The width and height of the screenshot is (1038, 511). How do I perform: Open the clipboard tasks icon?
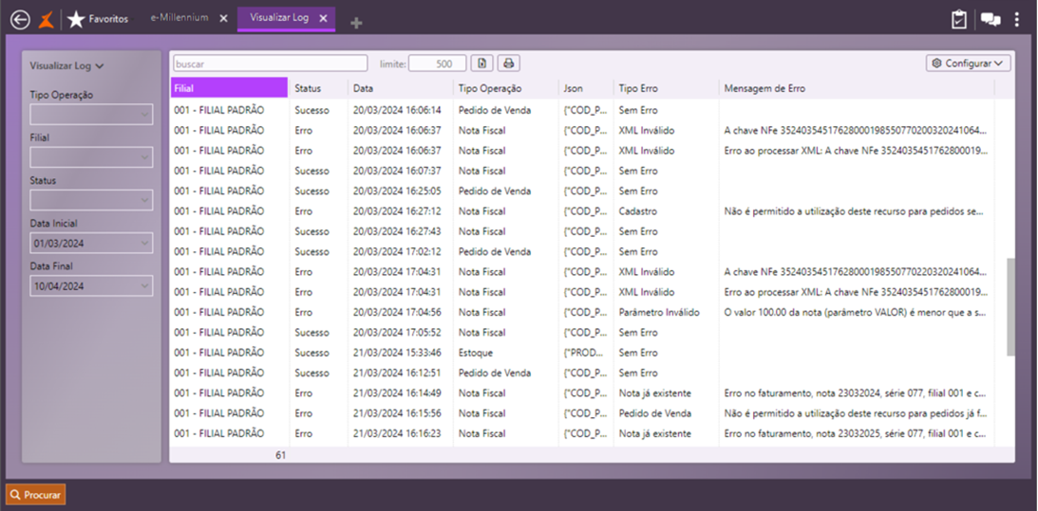coord(959,19)
